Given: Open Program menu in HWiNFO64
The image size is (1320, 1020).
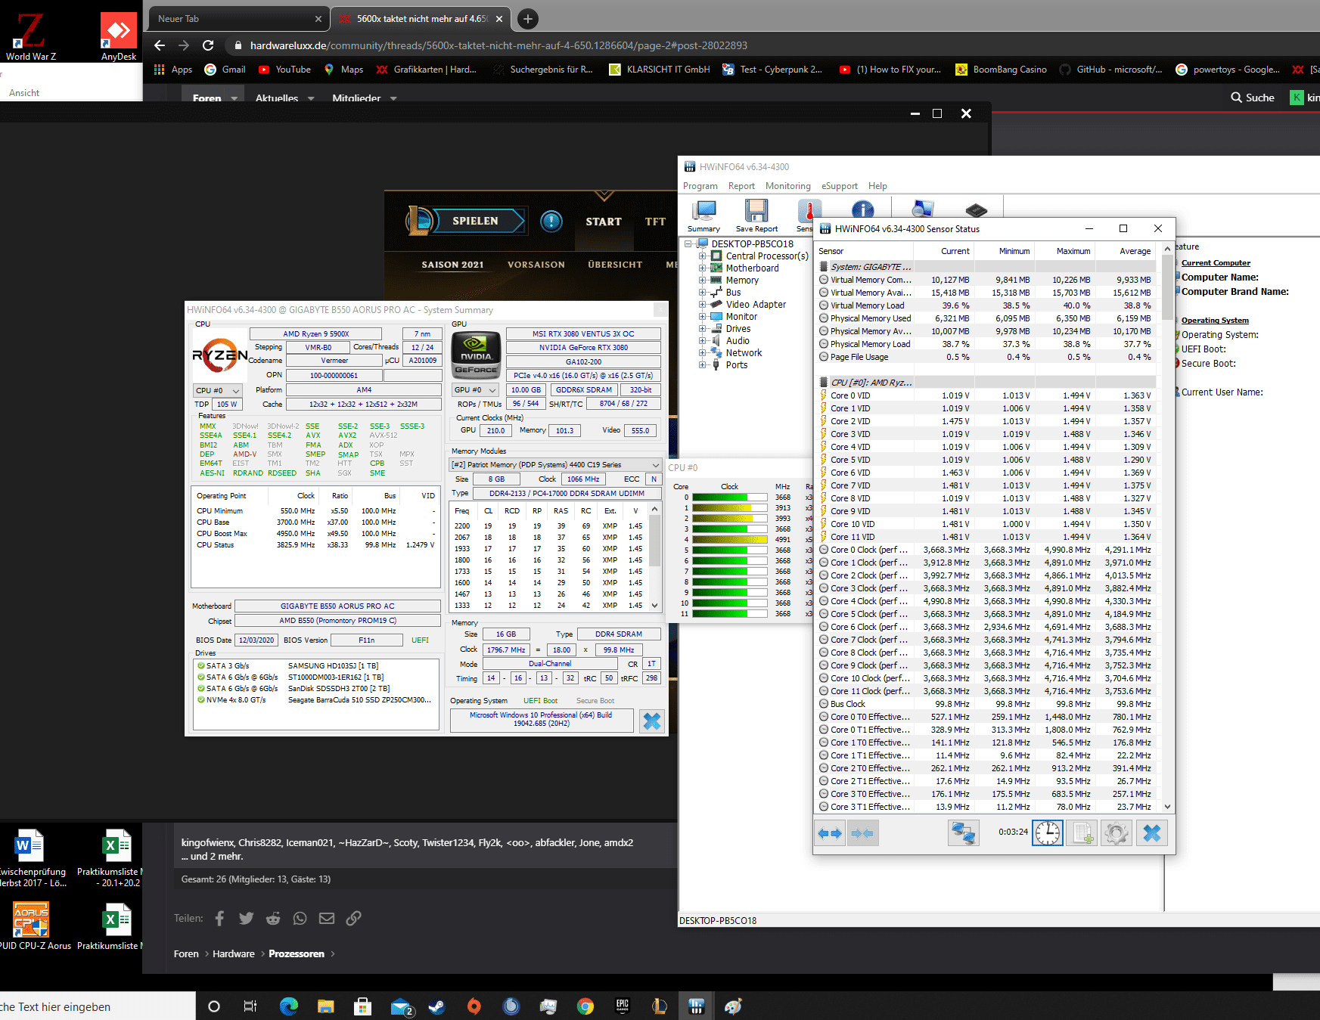Looking at the screenshot, I should (x=700, y=186).
